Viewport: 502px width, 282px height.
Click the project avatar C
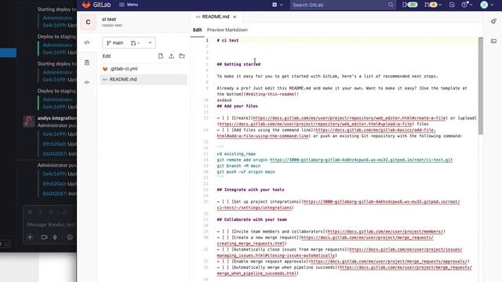(88, 22)
